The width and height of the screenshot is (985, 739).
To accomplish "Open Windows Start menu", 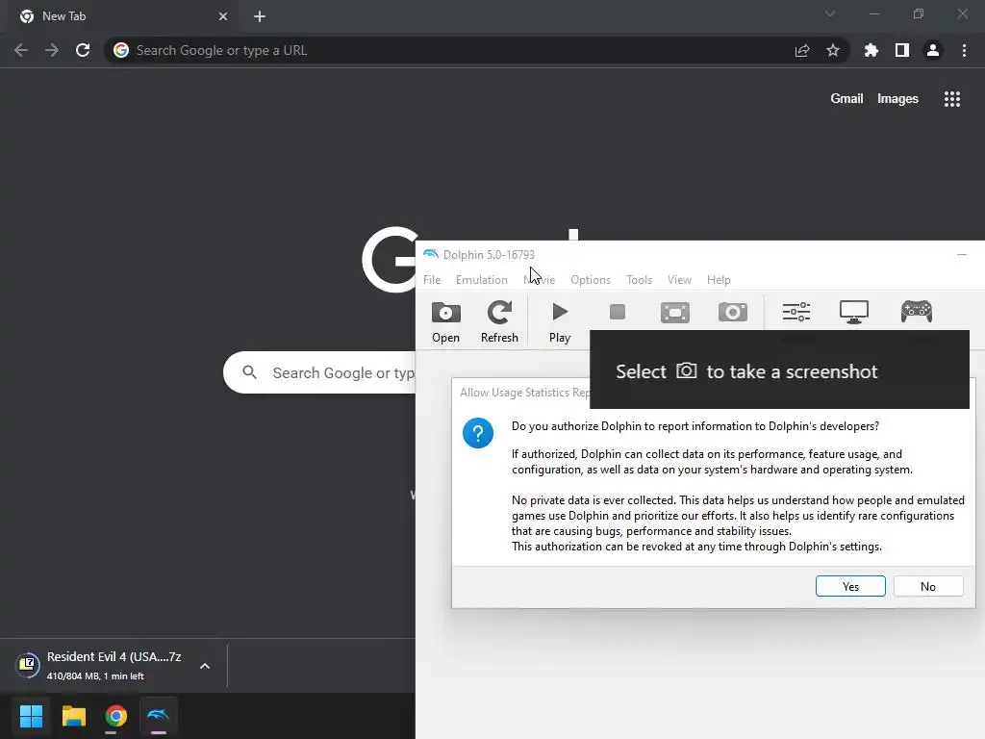I will (31, 716).
